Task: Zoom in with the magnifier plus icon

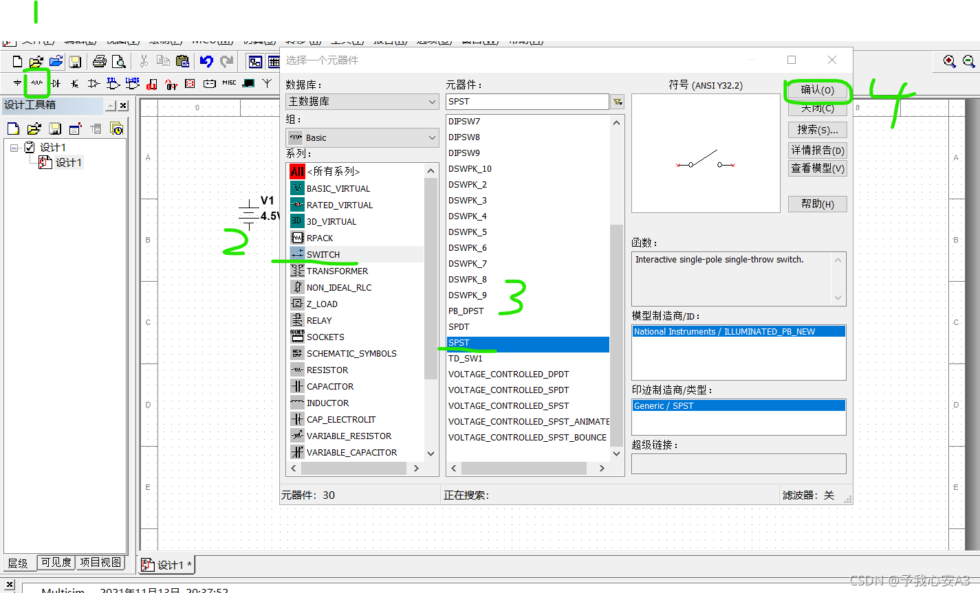Action: [950, 61]
